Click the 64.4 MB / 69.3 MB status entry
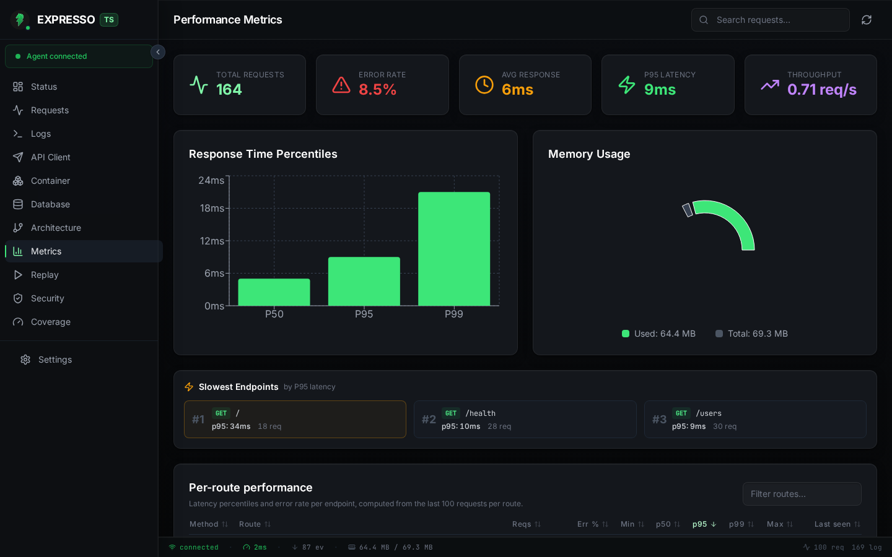The width and height of the screenshot is (892, 557). [x=390, y=547]
